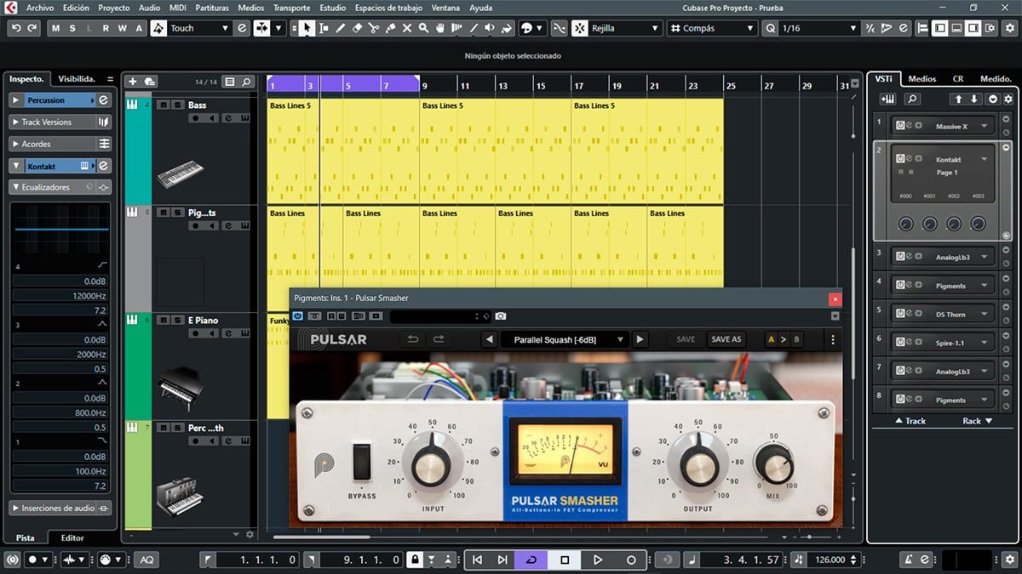This screenshot has height=574, width=1022.
Task: Load the next Pulsar preset
Action: tap(640, 339)
